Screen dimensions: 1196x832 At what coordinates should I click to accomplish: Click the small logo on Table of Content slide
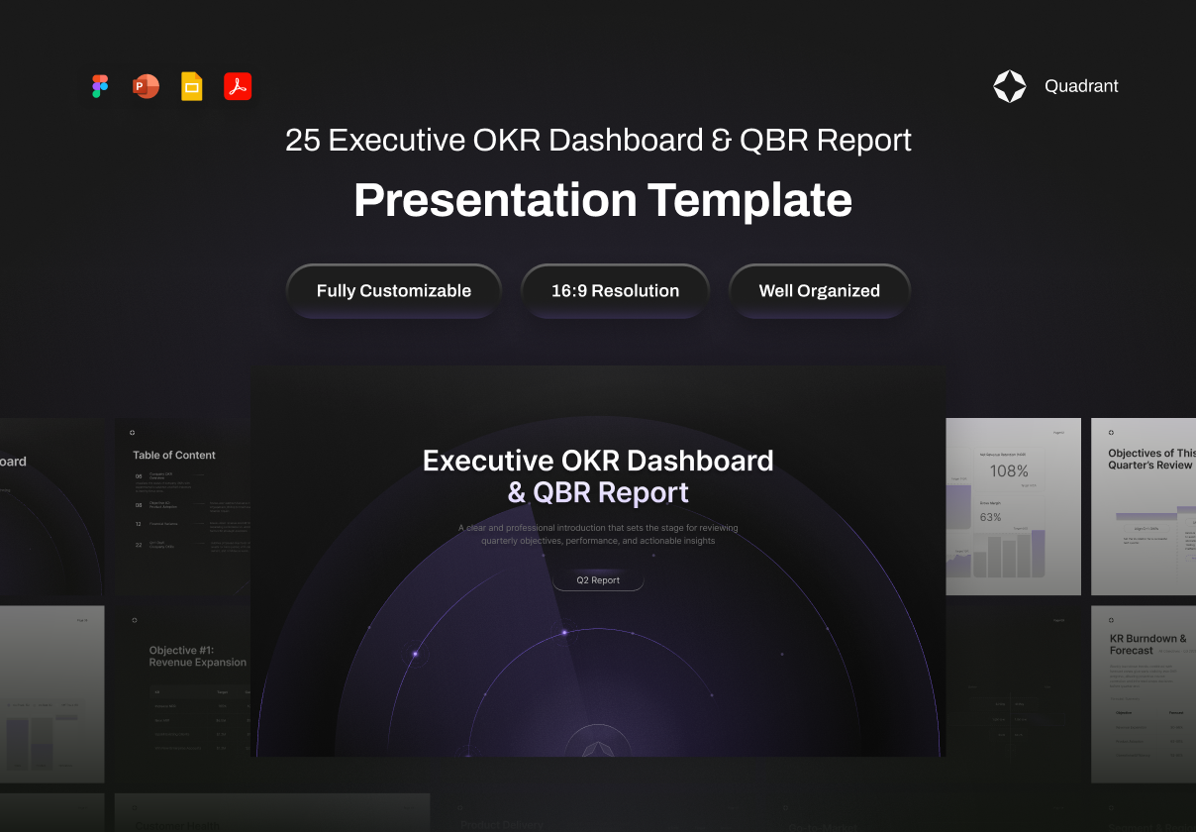133,433
